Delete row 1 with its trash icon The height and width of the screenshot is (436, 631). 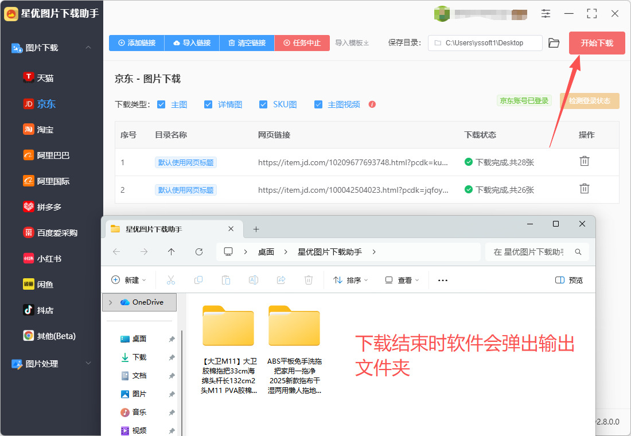[585, 161]
